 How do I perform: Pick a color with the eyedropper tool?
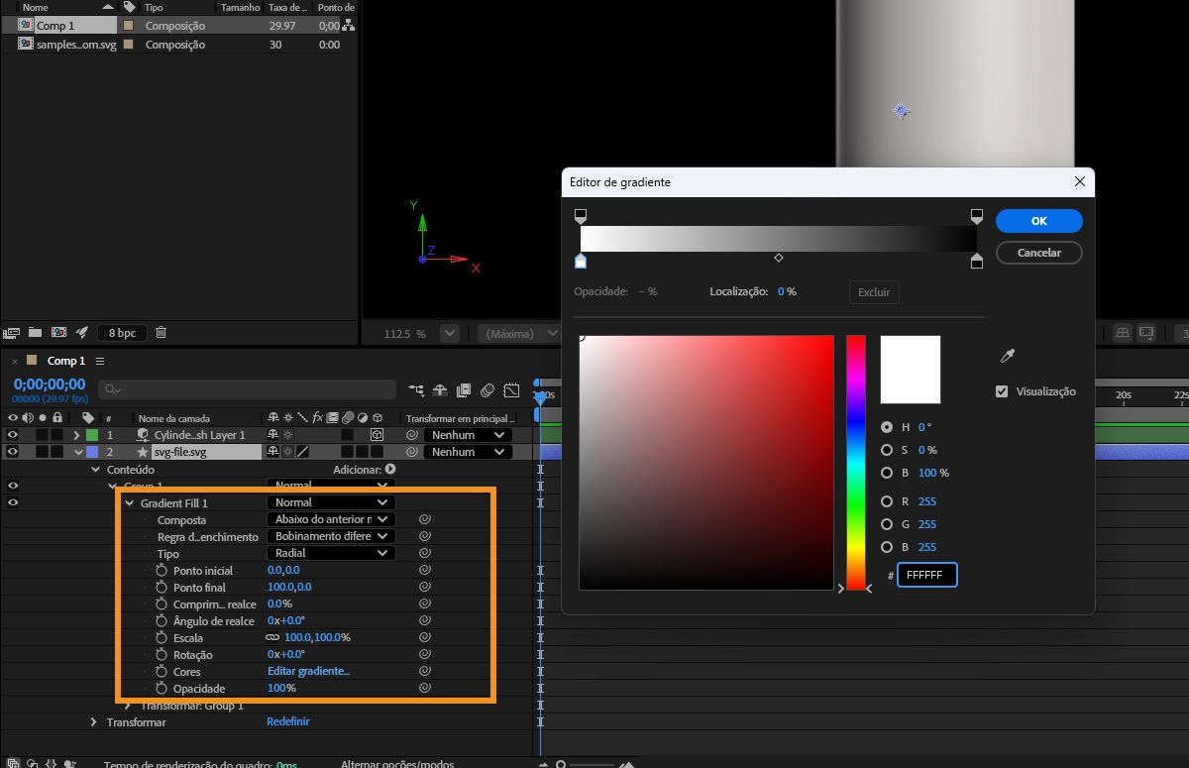1008,356
